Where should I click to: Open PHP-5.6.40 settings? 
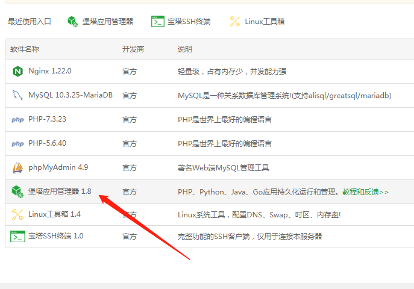click(47, 143)
